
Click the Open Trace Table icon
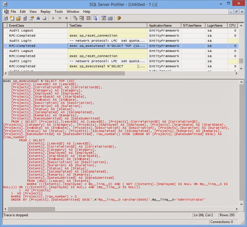coord(25,18)
